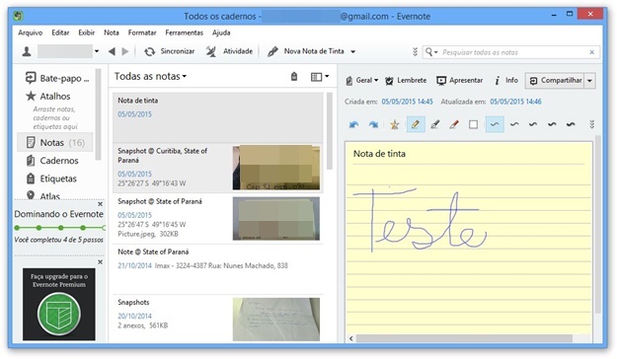Open Atlas in the sidebar
Screen dimensions: 617x359
[x=43, y=195]
